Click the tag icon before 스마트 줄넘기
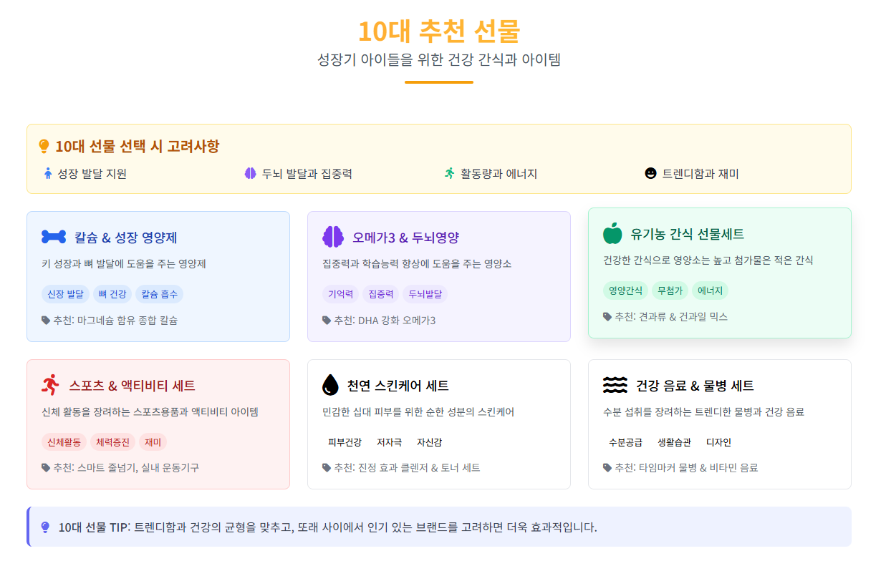Screen dimensions: 881x566 click(46, 467)
